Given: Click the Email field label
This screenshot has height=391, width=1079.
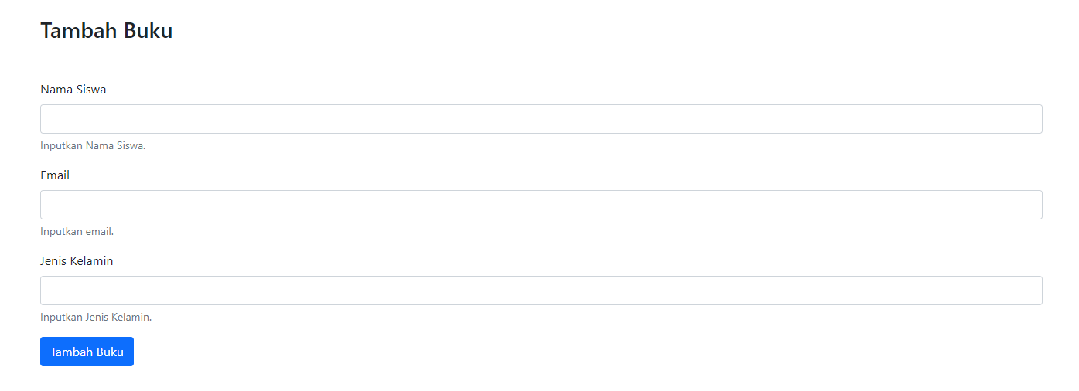Looking at the screenshot, I should click(x=55, y=175).
